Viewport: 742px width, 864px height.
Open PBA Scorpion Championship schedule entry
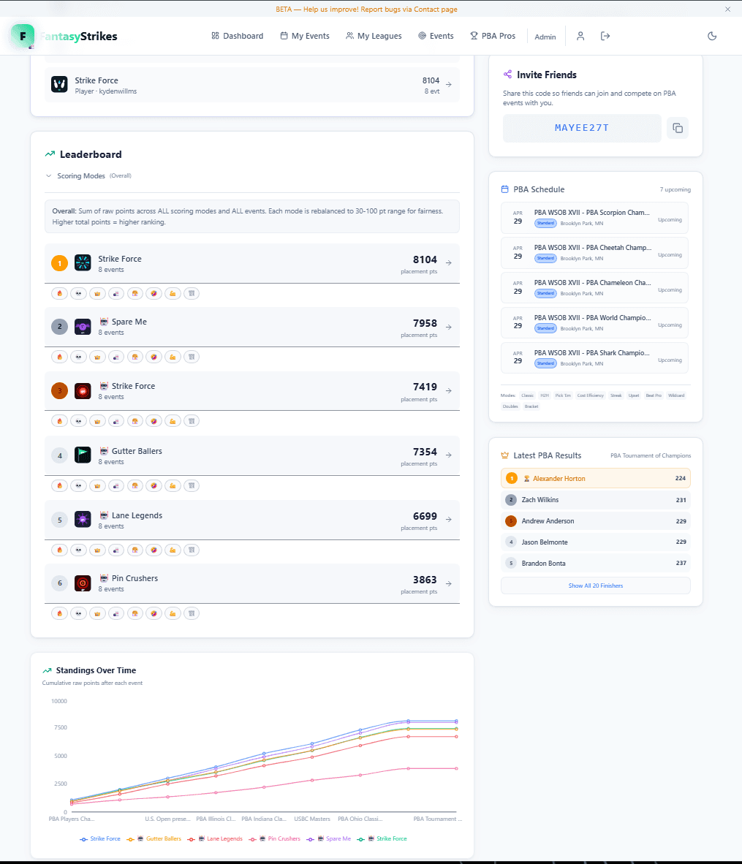coord(595,218)
